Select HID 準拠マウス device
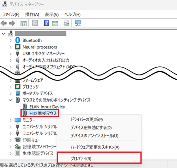The height and width of the screenshot is (168, 177). [43, 113]
